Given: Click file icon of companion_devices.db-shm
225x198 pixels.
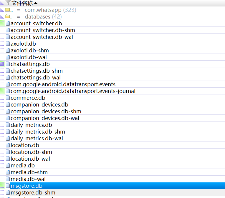Looking at the screenshot, I should tap(8, 111).
